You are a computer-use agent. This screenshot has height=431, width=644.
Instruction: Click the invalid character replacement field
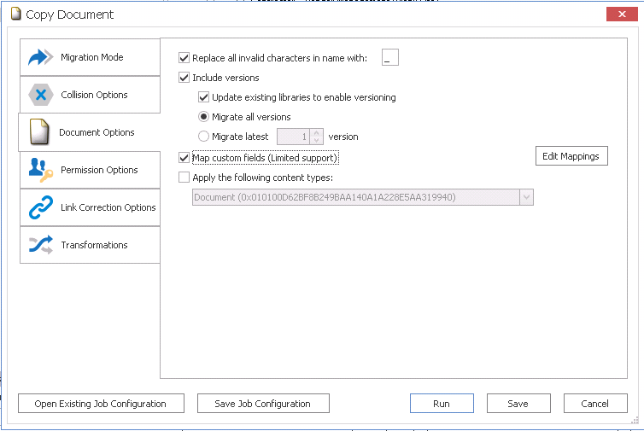390,58
